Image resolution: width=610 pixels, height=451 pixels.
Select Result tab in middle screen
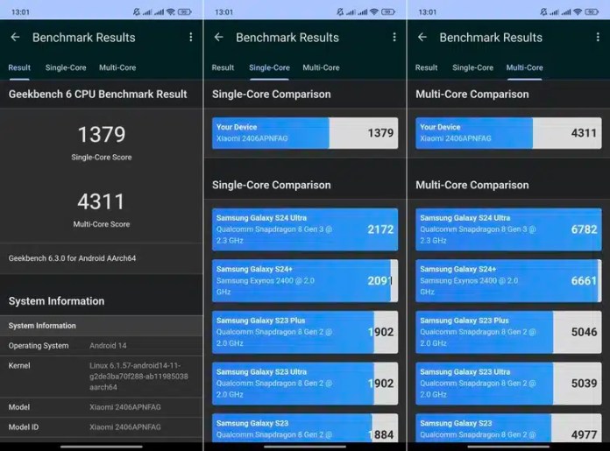[223, 67]
